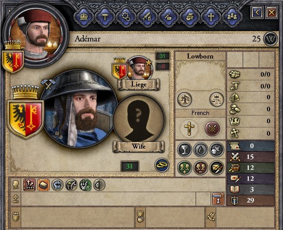Click the knight and sword button
This screenshot has width=283, height=230.
pos(218,199)
